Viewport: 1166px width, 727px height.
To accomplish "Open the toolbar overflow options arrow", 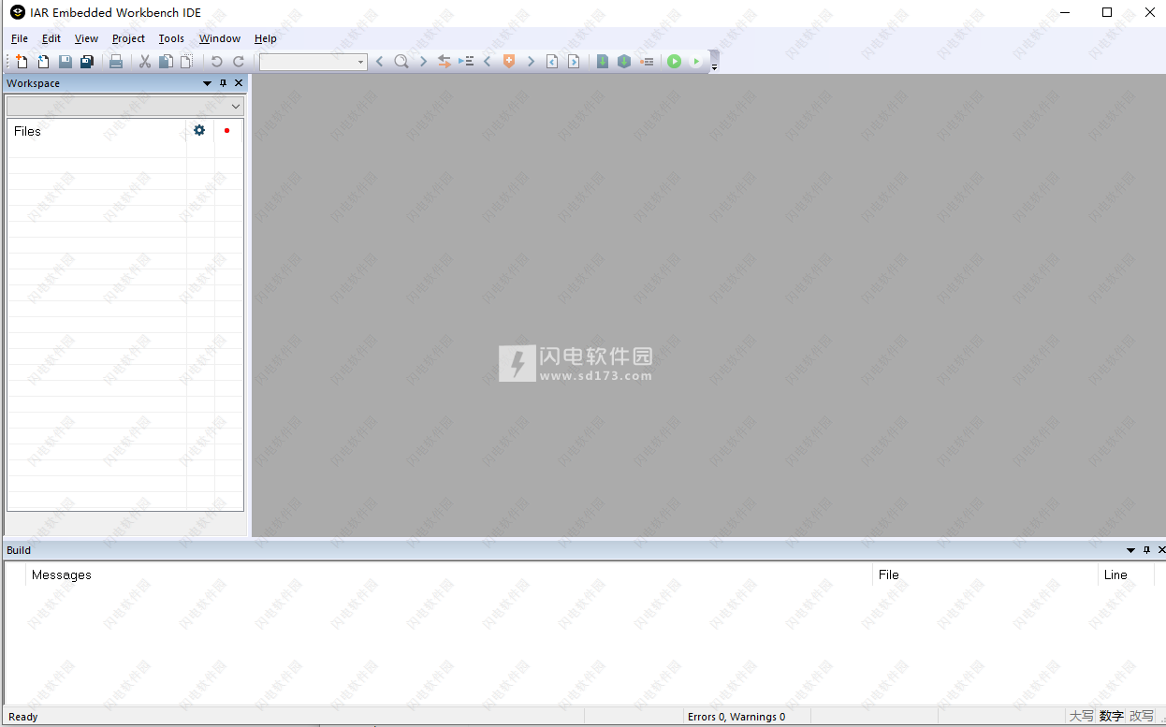I will click(x=714, y=67).
